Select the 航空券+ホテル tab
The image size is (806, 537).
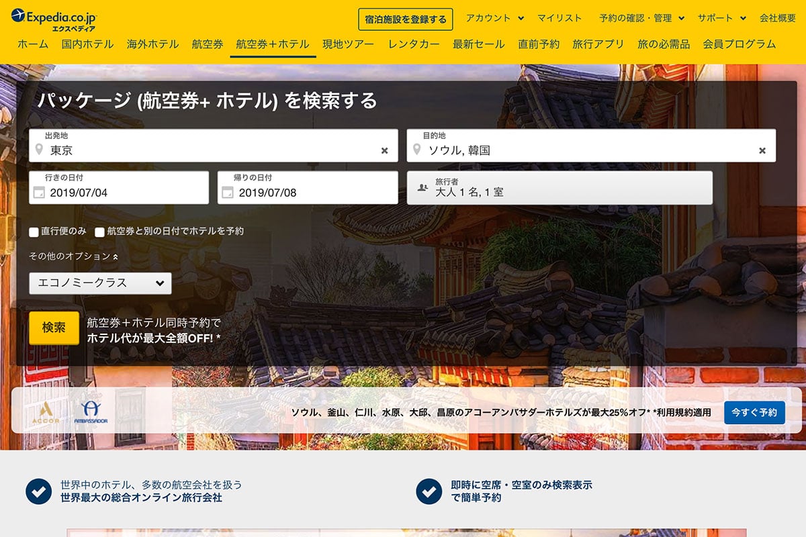tap(273, 44)
